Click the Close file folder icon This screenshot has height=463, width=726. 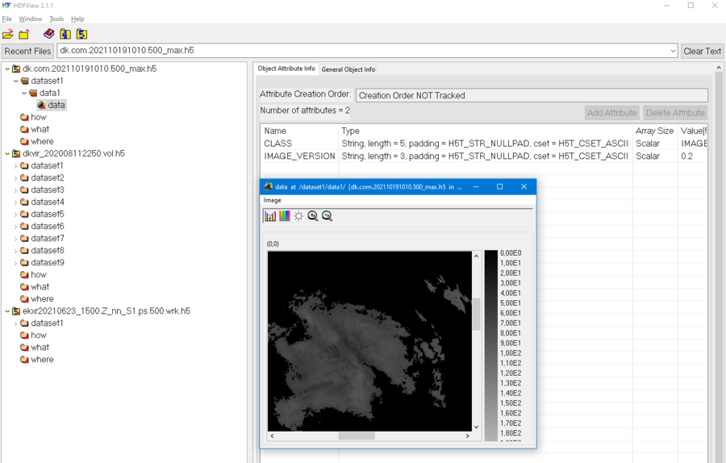click(x=24, y=34)
